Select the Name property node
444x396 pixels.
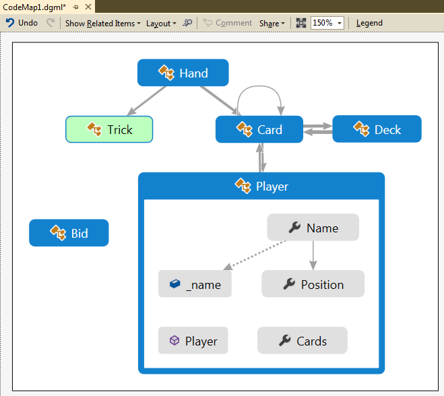pyautogui.click(x=313, y=228)
